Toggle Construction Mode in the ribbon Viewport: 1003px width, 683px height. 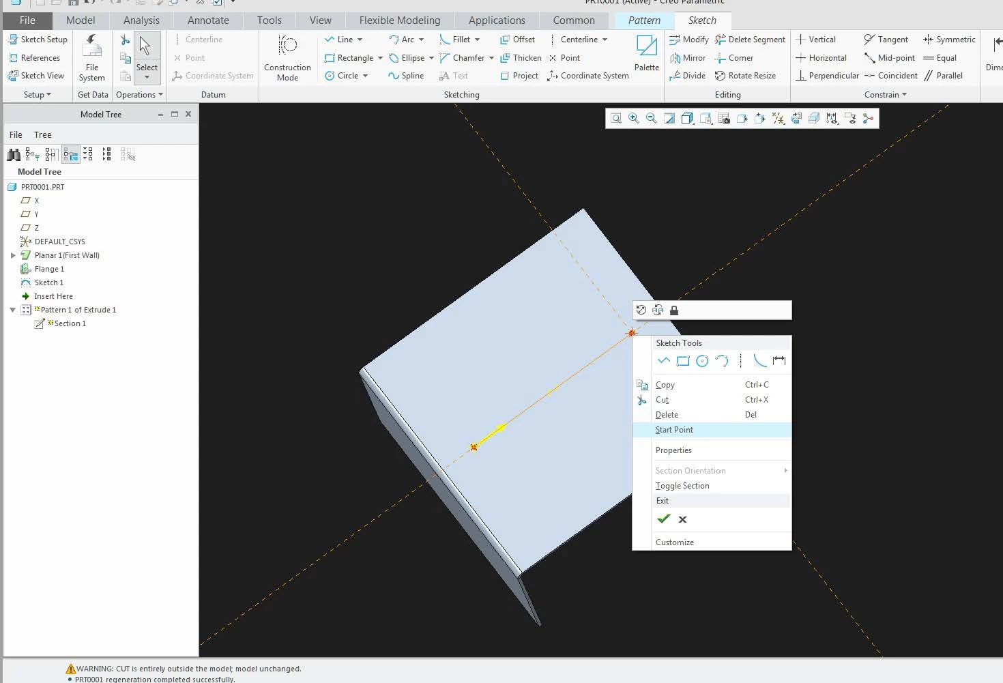(x=287, y=57)
